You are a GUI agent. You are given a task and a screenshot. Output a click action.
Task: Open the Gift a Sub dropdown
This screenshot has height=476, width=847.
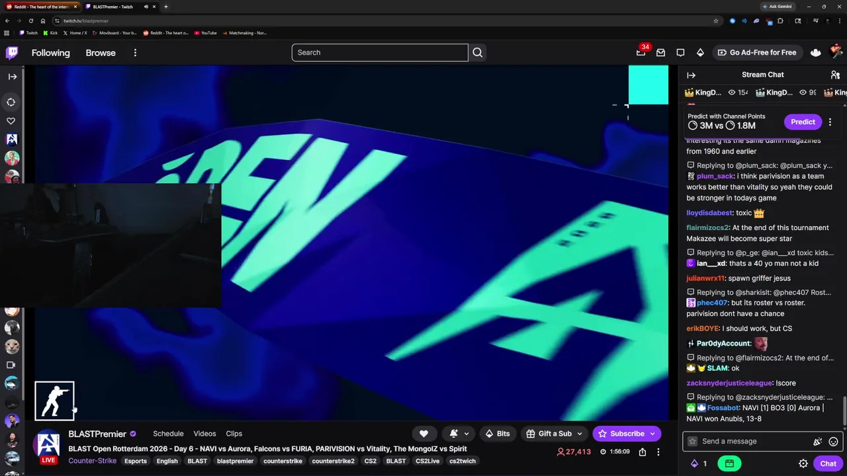click(555, 434)
